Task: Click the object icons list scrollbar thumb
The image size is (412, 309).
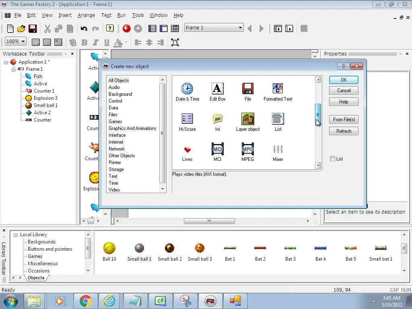Action: [318, 115]
